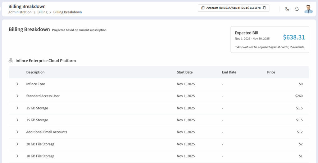Image resolution: width=318 pixels, height=163 pixels.
Task: Open the notifications bell
Action: click(x=297, y=9)
